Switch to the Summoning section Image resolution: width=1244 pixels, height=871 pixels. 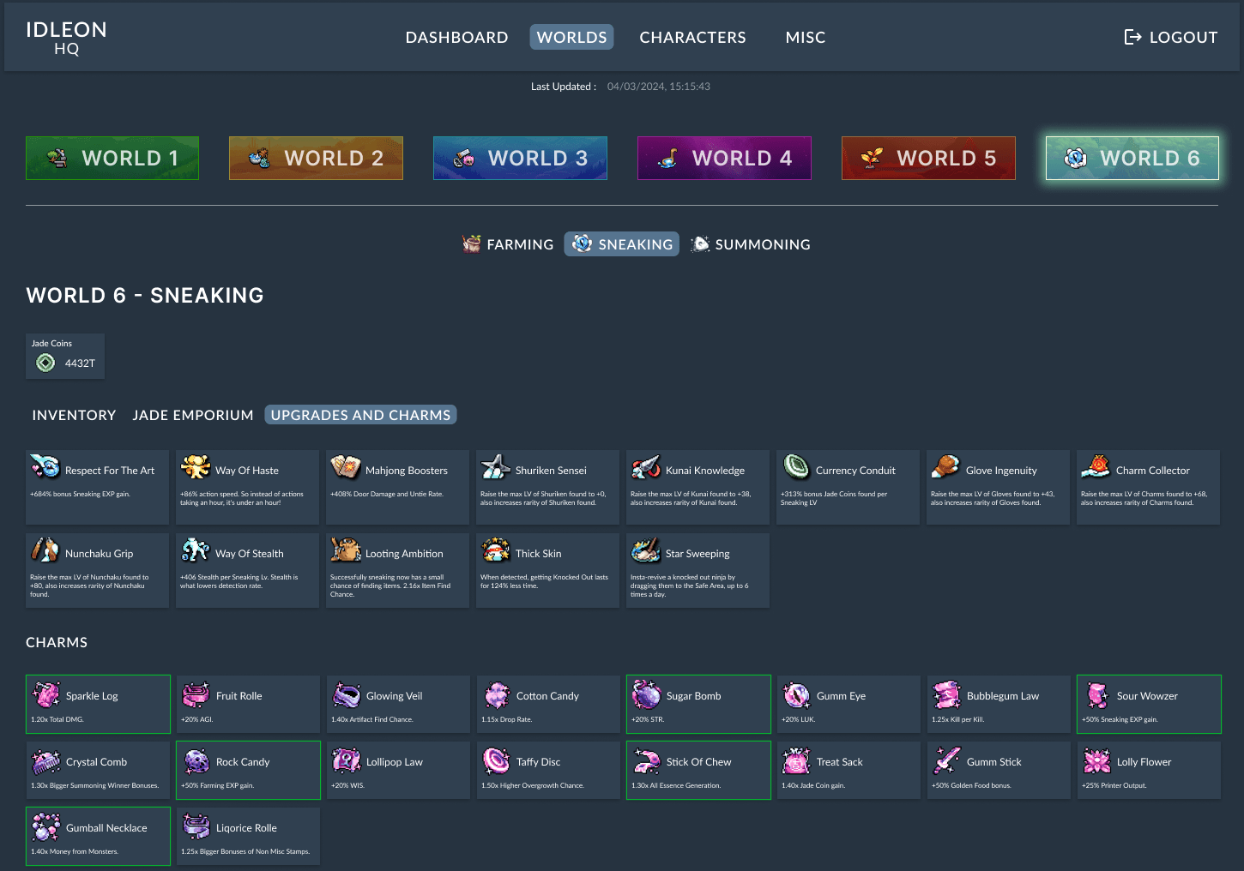coord(751,244)
